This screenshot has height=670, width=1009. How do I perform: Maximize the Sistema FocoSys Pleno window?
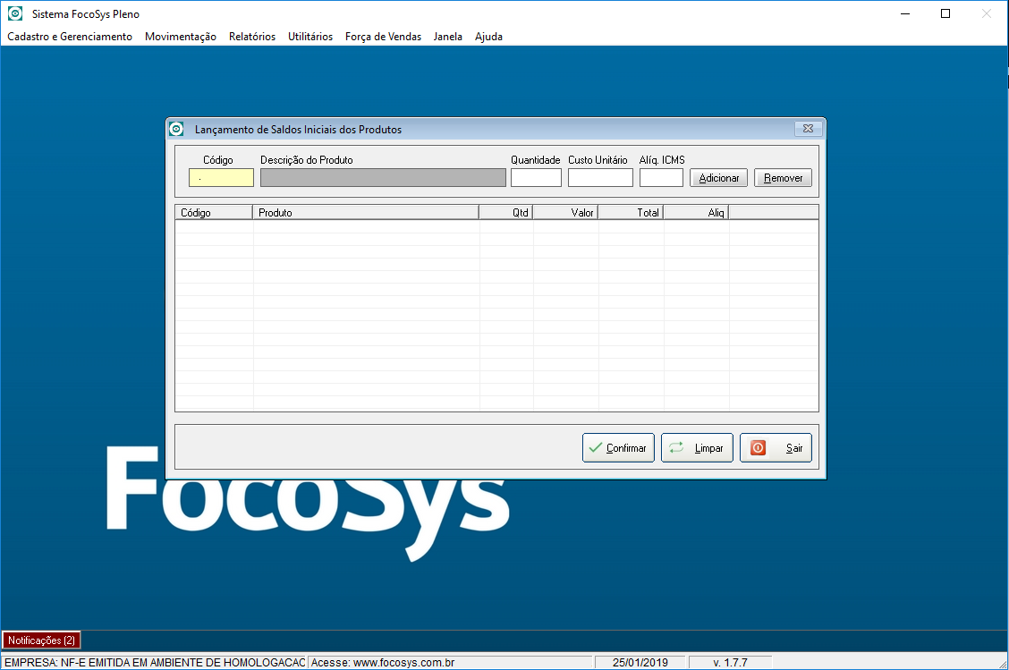[945, 13]
